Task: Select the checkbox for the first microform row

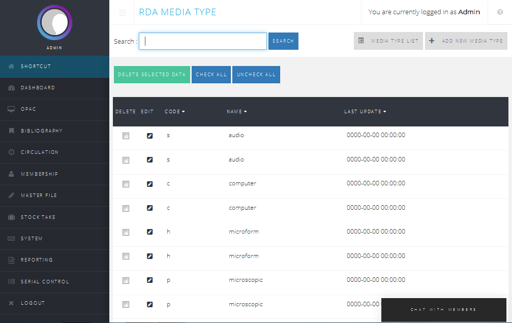Action: pos(126,233)
